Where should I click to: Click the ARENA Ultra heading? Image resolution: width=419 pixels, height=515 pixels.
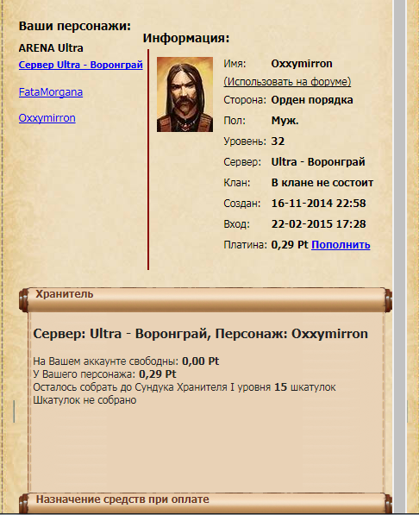tap(51, 48)
